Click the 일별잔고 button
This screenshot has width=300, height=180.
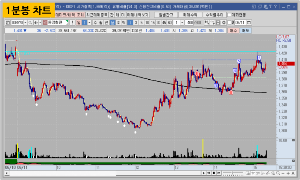click(166, 14)
